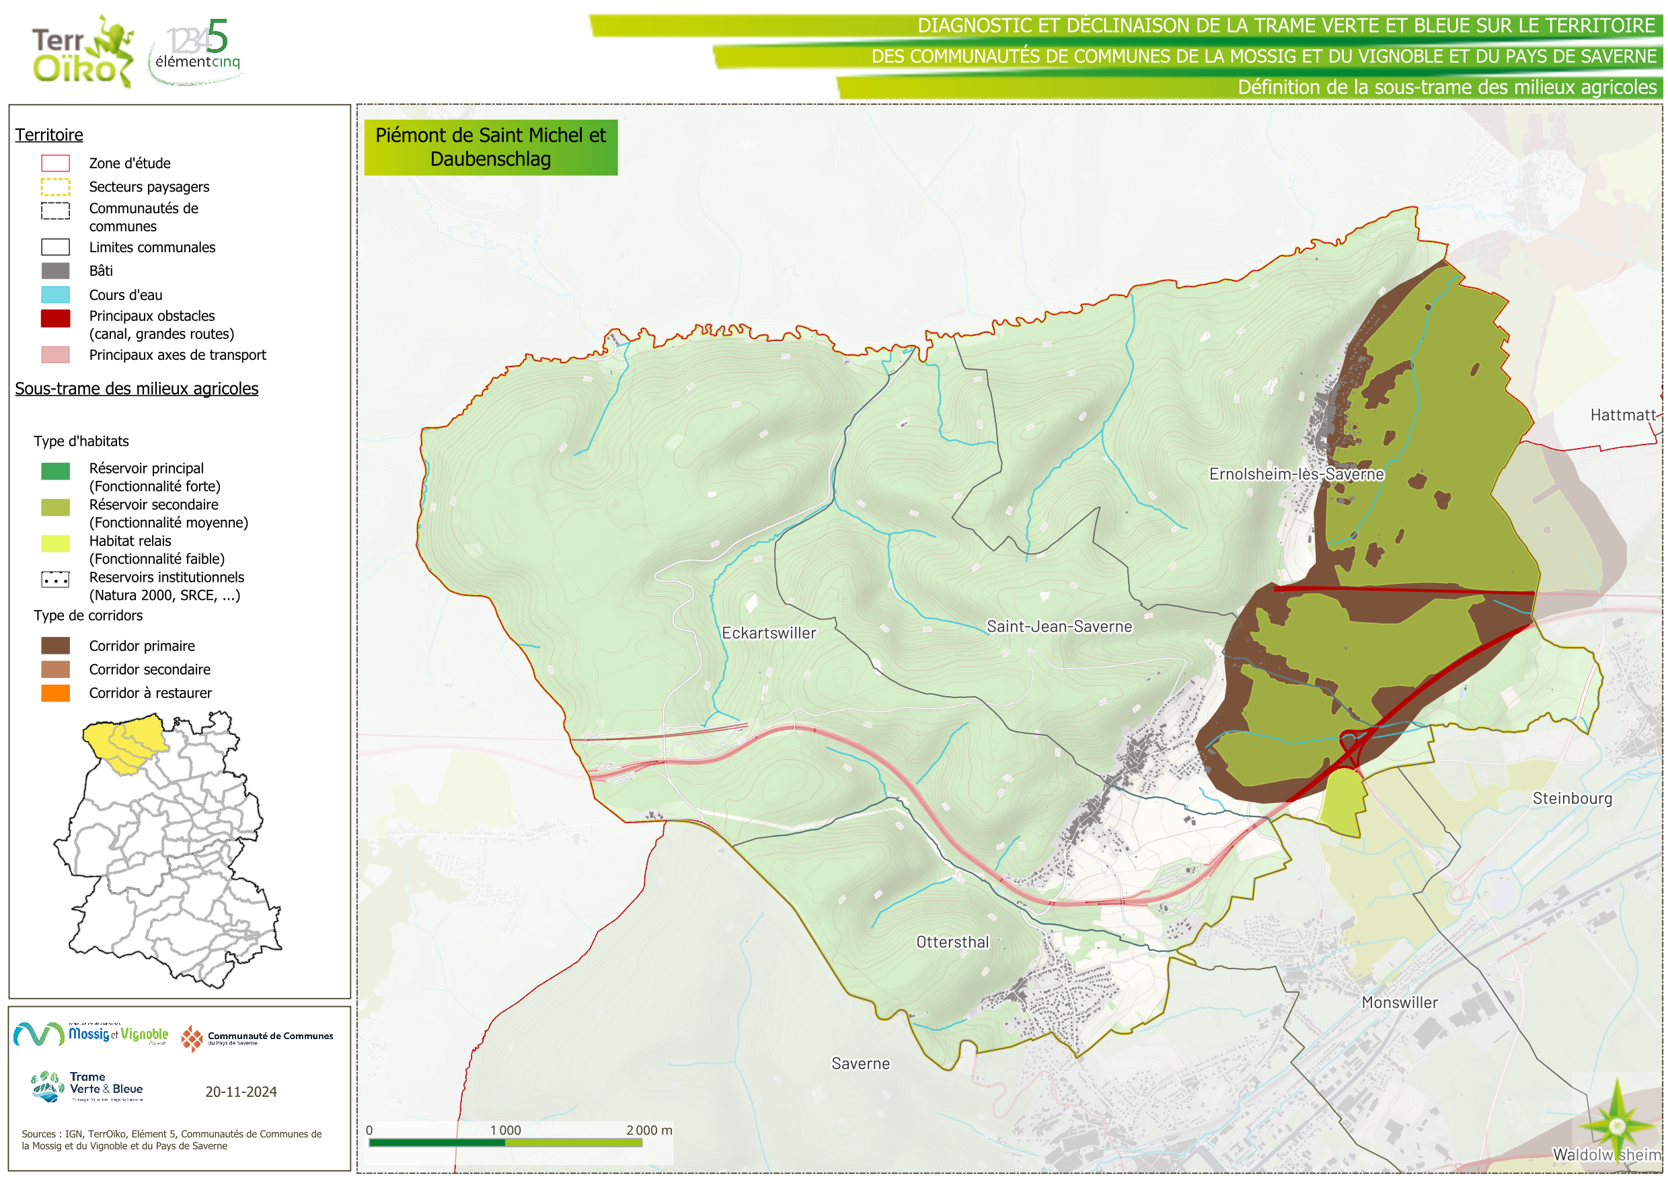Click the Eckartswiller label on map
The height and width of the screenshot is (1179, 1668).
pos(769,633)
